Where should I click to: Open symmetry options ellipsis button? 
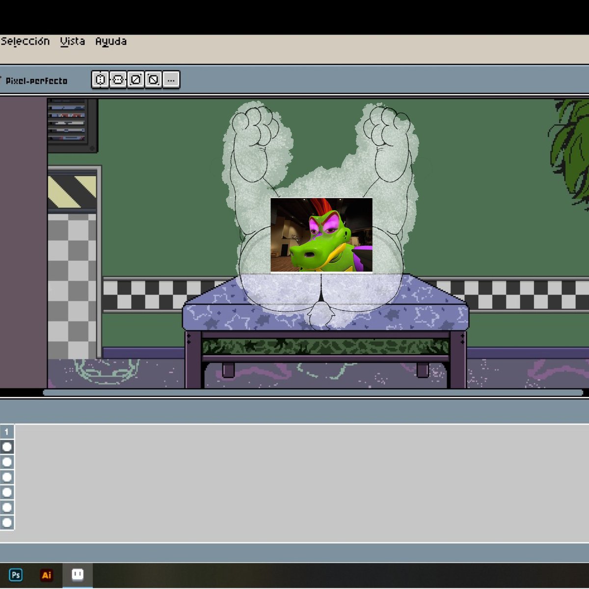[x=171, y=80]
